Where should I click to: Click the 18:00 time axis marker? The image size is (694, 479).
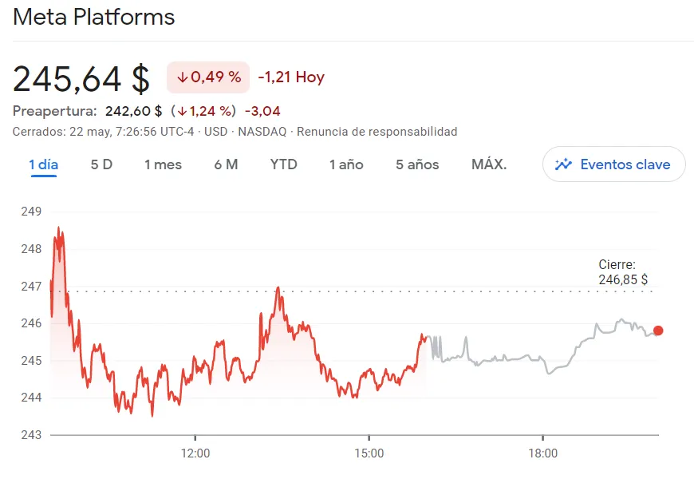pyautogui.click(x=542, y=453)
